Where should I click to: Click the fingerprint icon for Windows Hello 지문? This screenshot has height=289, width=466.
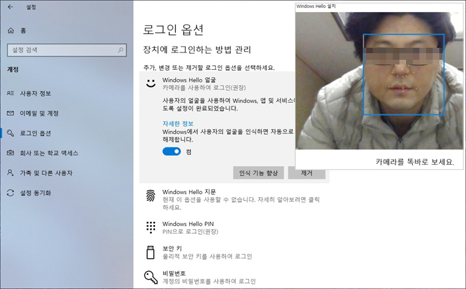pos(150,196)
